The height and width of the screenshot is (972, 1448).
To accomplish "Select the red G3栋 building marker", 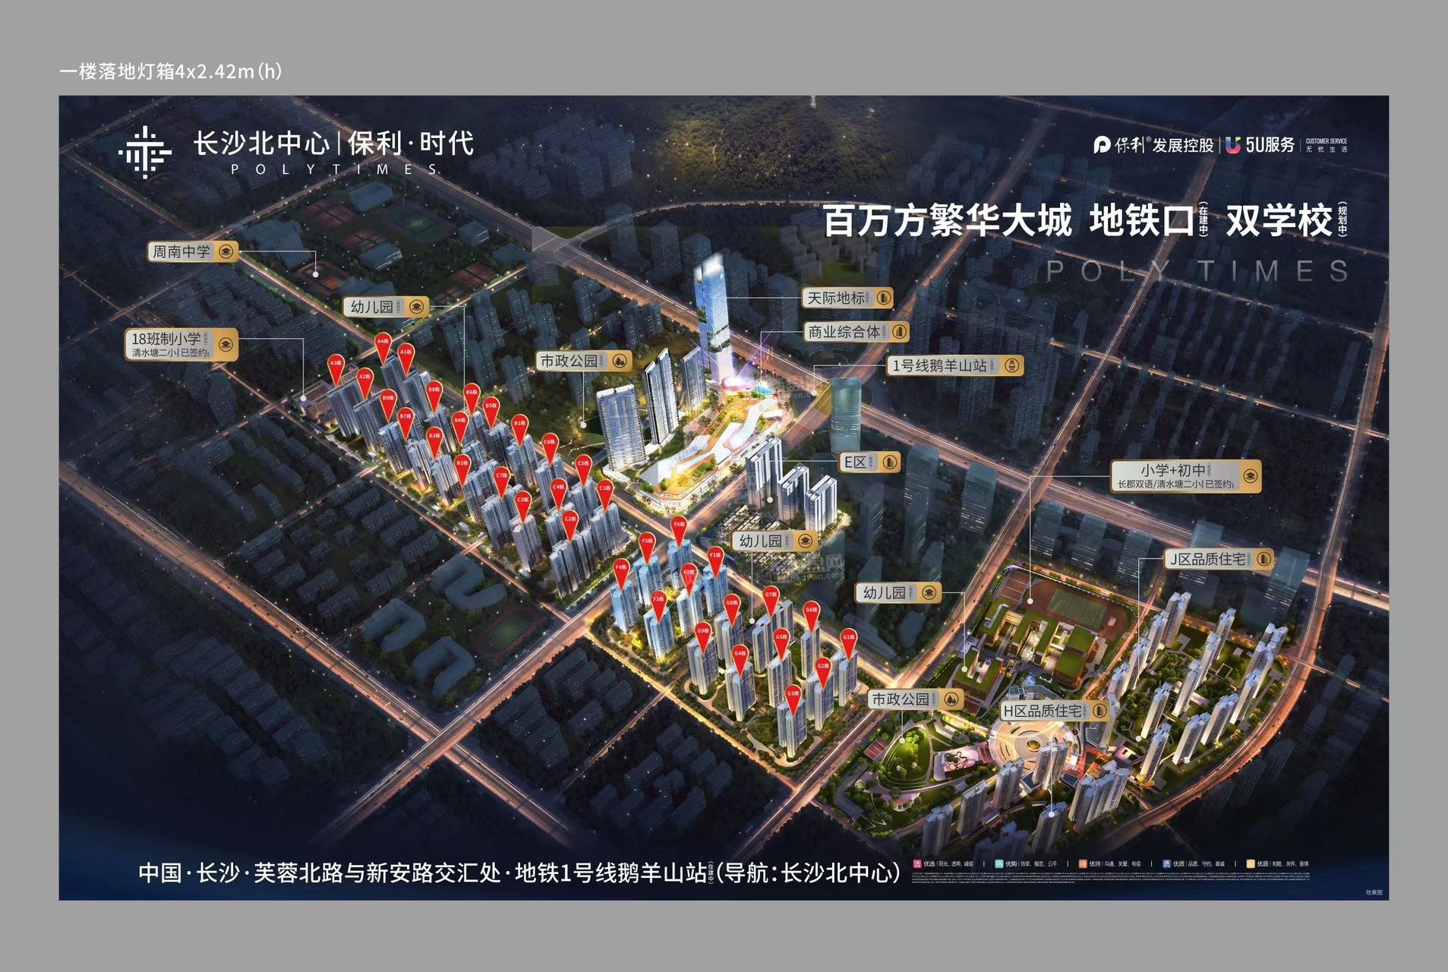I will (793, 693).
